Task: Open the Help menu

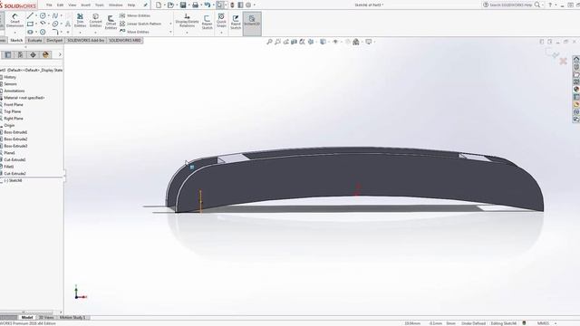Action: tap(131, 5)
